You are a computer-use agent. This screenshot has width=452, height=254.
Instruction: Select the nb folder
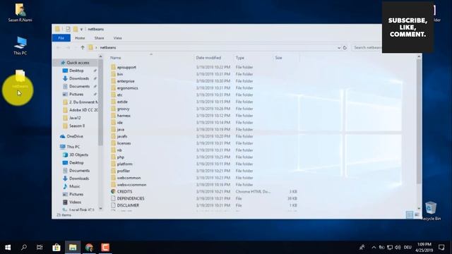(x=119, y=150)
